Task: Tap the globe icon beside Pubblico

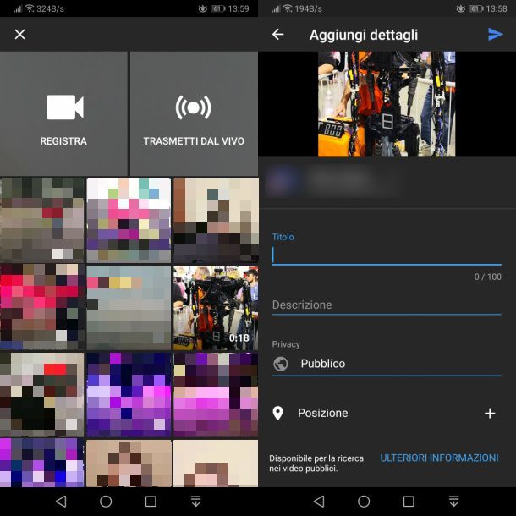Action: [x=280, y=364]
